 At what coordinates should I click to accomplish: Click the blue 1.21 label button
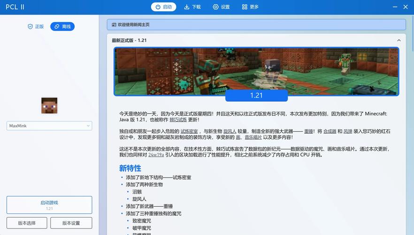coord(256,95)
